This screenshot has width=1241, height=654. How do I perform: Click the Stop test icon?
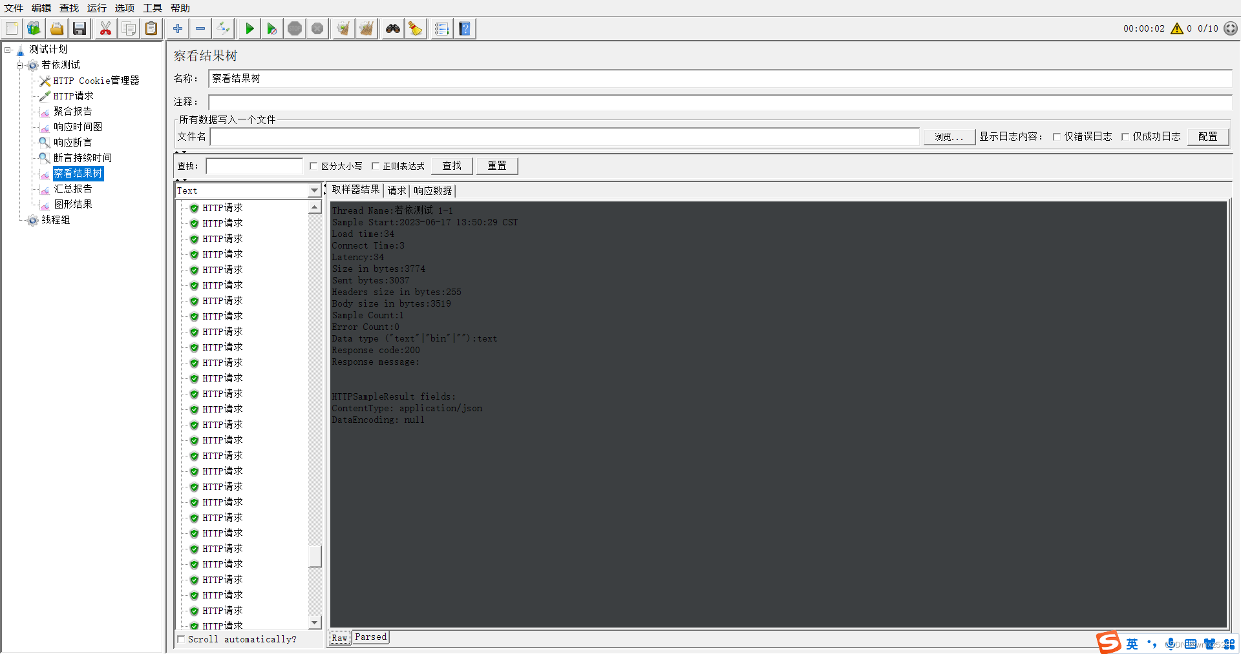[x=295, y=28]
